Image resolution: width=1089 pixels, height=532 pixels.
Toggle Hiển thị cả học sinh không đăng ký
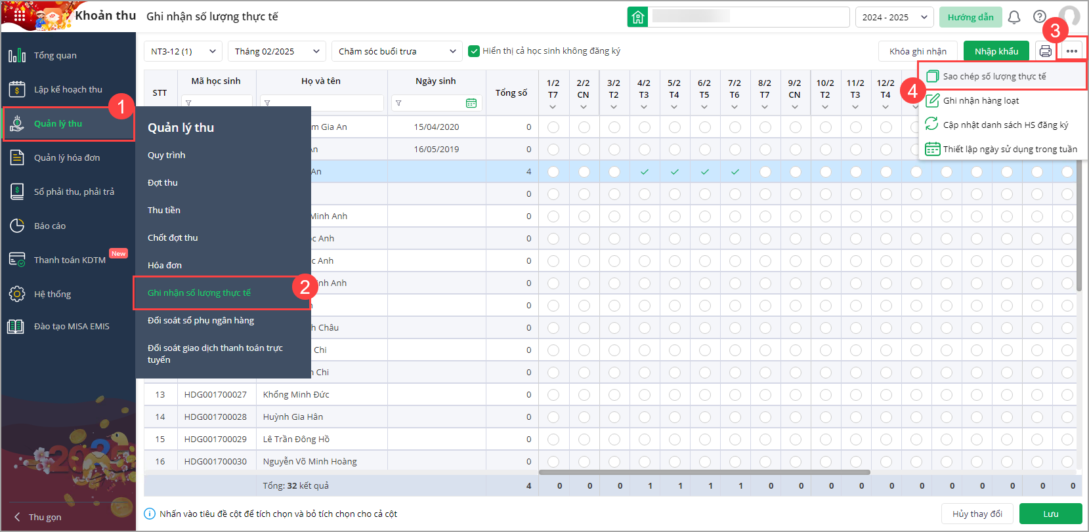(474, 51)
